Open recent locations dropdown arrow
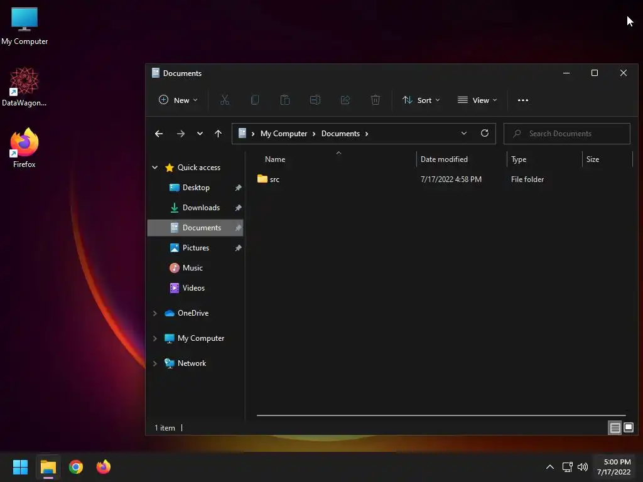 [x=200, y=134]
